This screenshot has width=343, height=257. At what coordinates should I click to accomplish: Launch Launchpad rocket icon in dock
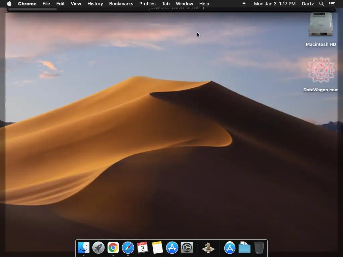point(98,248)
